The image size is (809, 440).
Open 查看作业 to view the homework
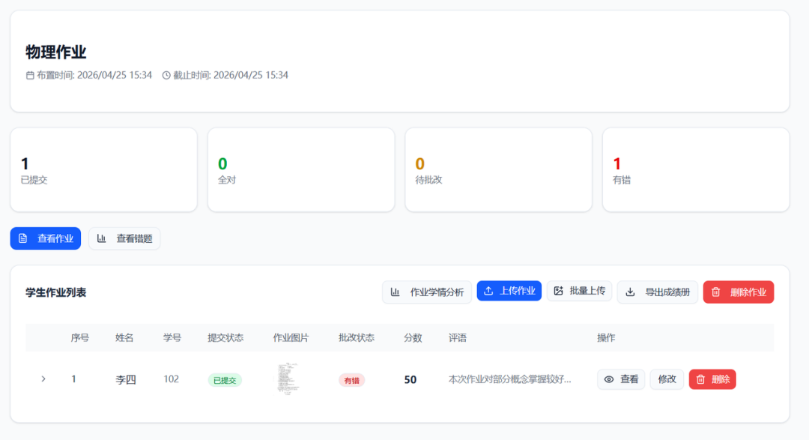click(45, 238)
